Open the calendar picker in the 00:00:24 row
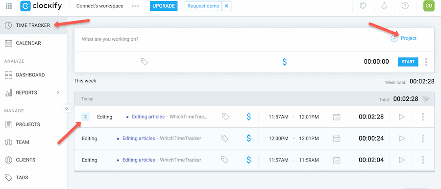Image resolution: width=441 pixels, height=189 pixels. click(x=337, y=139)
